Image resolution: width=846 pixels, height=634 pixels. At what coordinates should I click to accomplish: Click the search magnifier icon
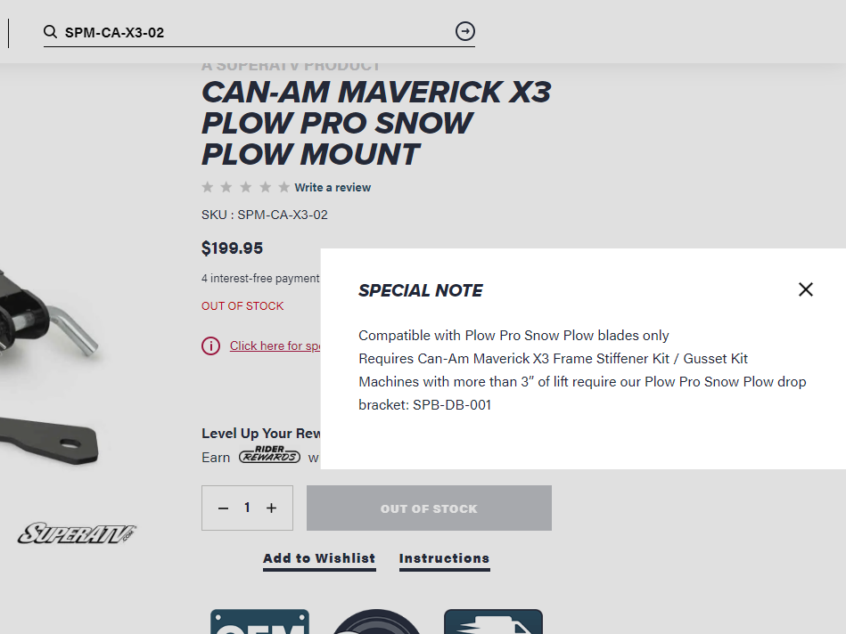pyautogui.click(x=51, y=32)
